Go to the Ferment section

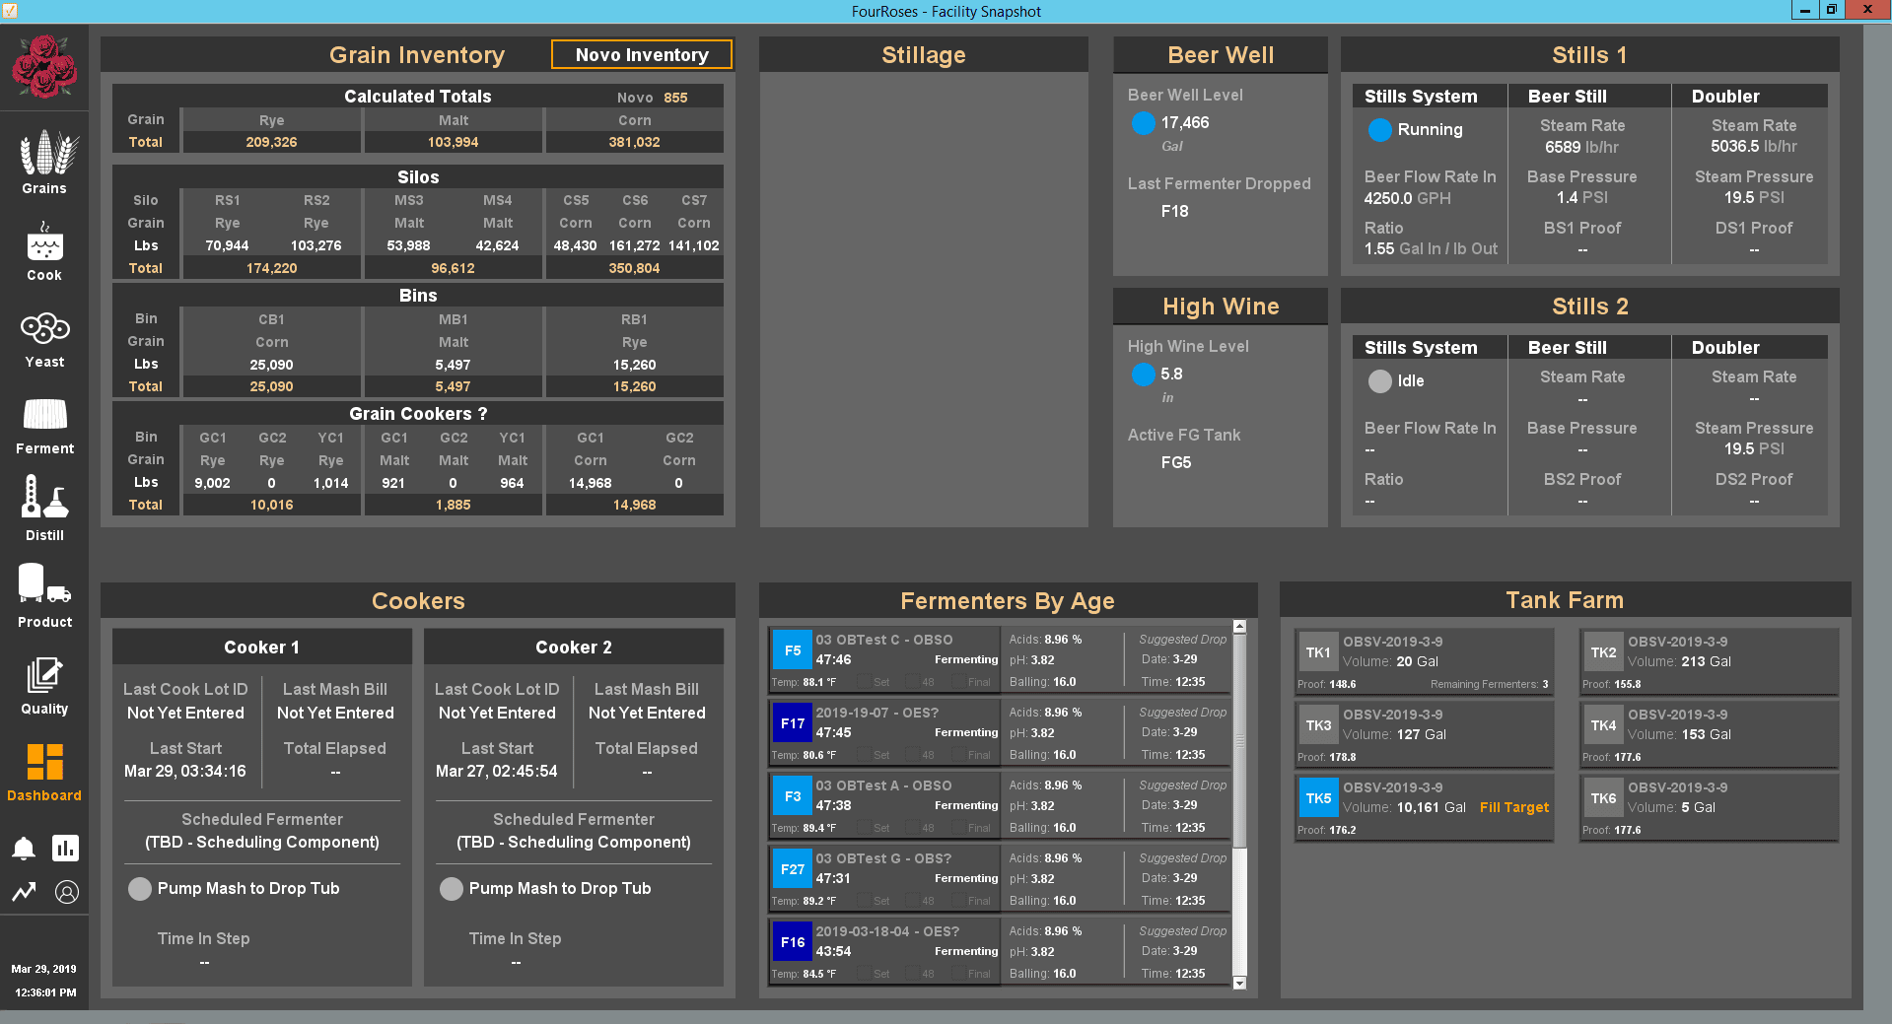[44, 426]
